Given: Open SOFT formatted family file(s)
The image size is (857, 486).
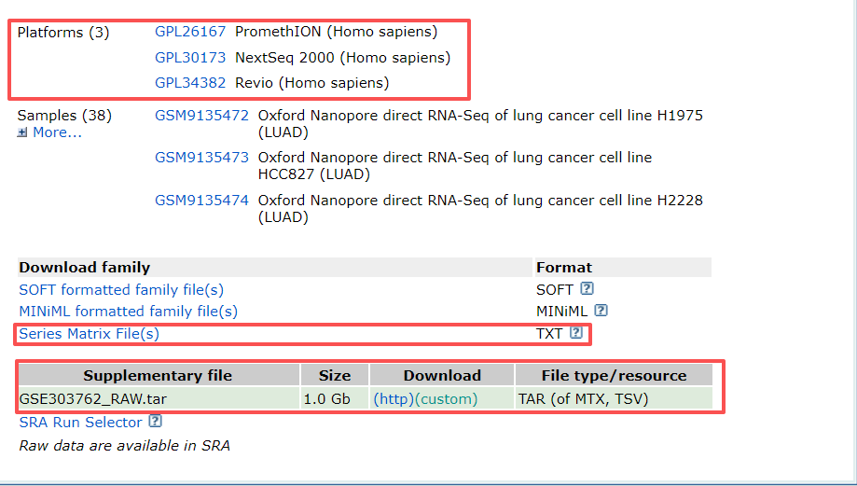Looking at the screenshot, I should tap(121, 290).
